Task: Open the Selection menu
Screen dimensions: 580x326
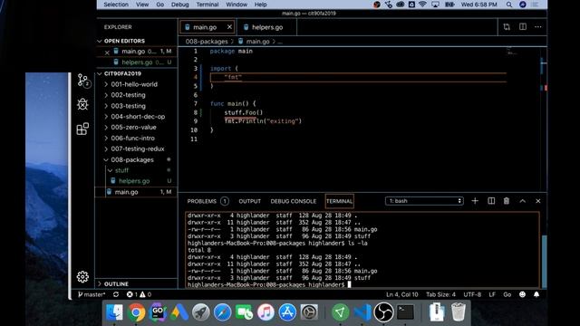Action: click(x=116, y=5)
